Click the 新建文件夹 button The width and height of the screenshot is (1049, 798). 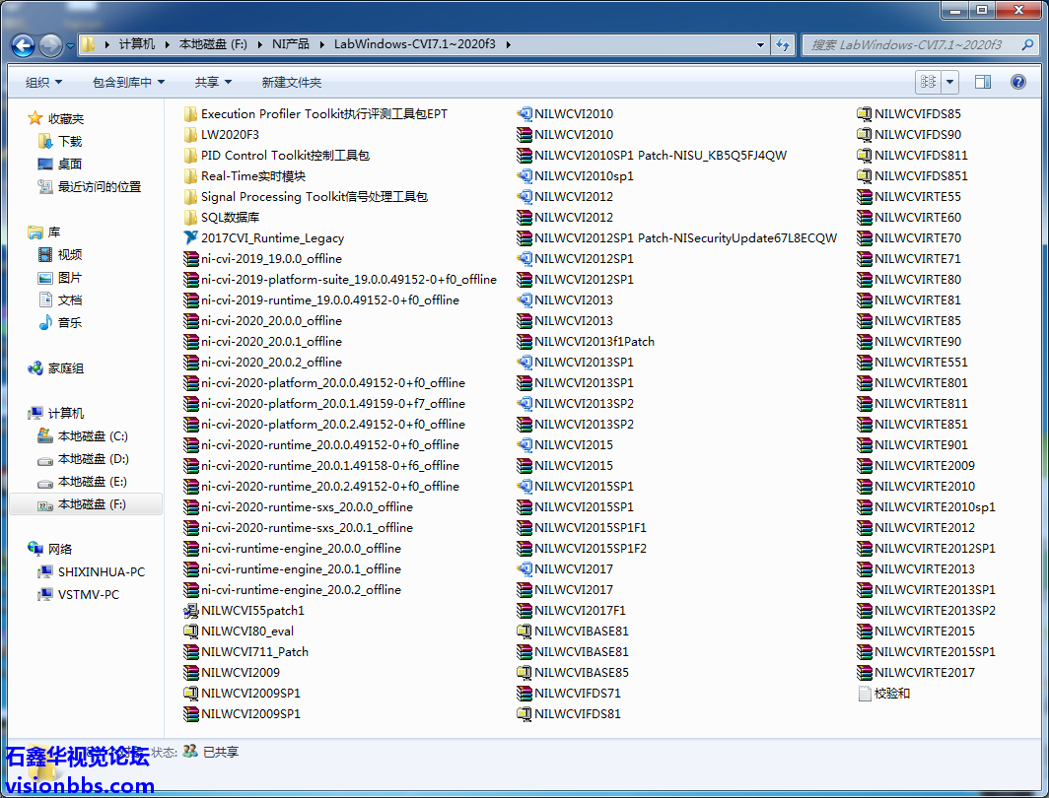click(291, 83)
